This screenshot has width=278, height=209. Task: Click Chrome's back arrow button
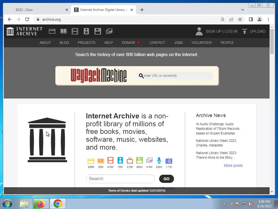tap(10, 19)
